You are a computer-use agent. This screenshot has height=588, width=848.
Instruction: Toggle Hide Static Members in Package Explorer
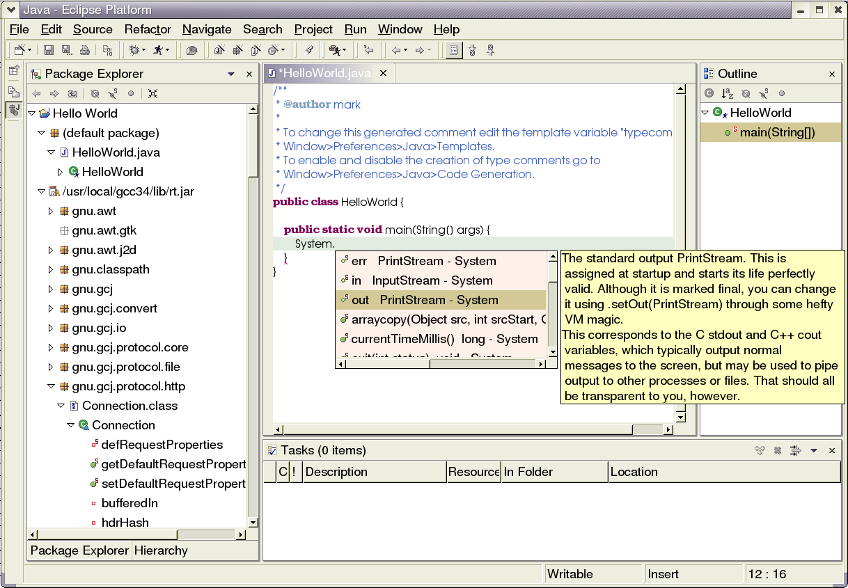coord(113,93)
